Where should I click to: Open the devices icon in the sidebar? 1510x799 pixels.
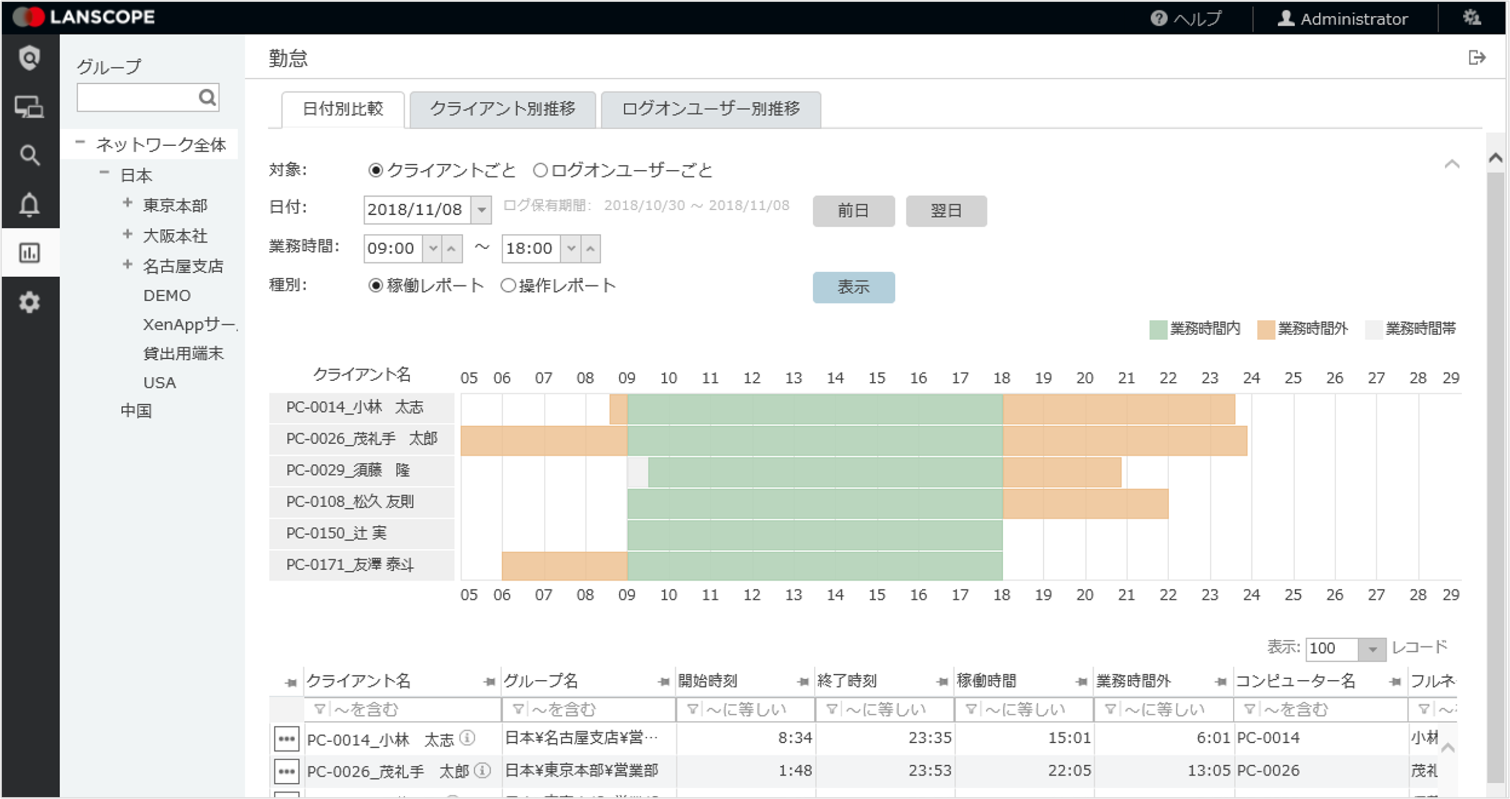pyautogui.click(x=29, y=107)
